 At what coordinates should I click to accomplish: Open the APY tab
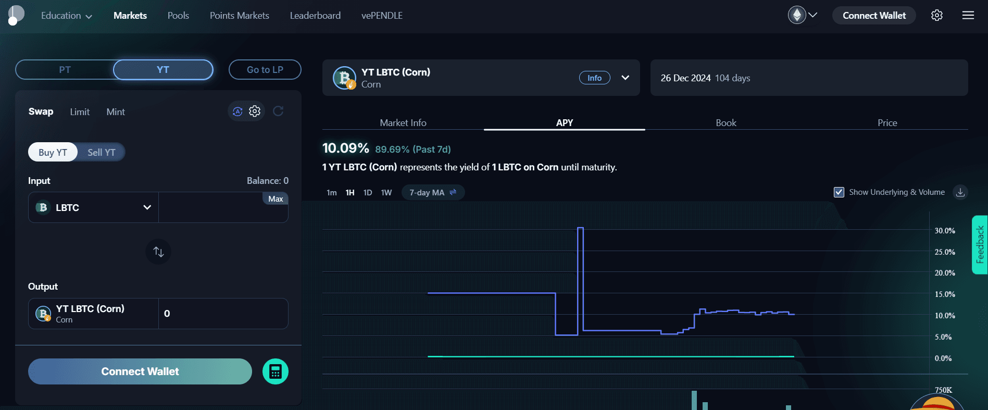(565, 122)
